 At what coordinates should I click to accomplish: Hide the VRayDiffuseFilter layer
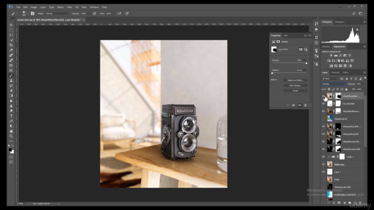(323, 96)
